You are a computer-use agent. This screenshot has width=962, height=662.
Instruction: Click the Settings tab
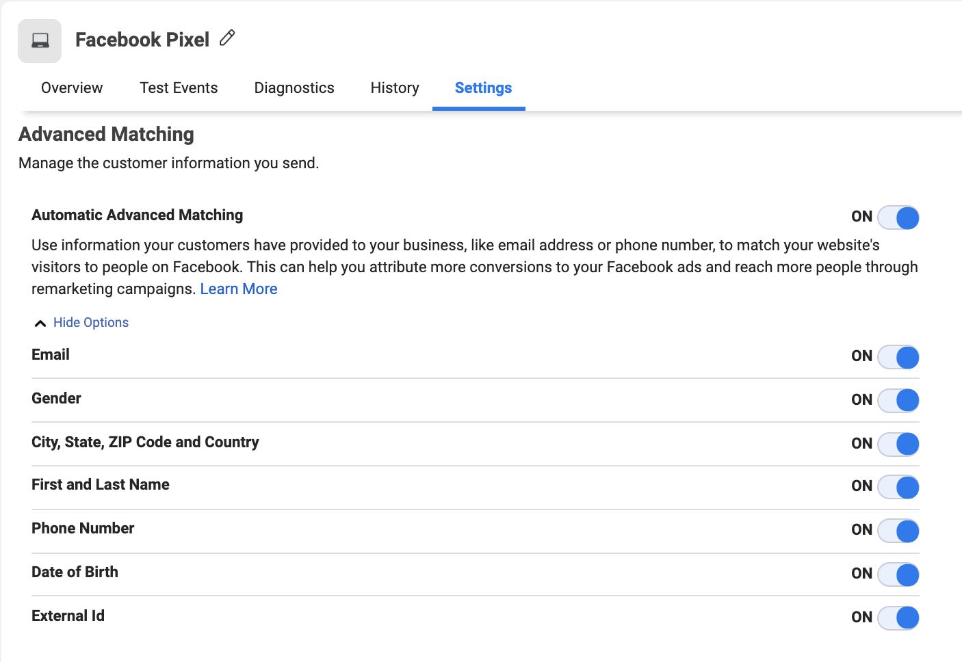pyautogui.click(x=483, y=88)
